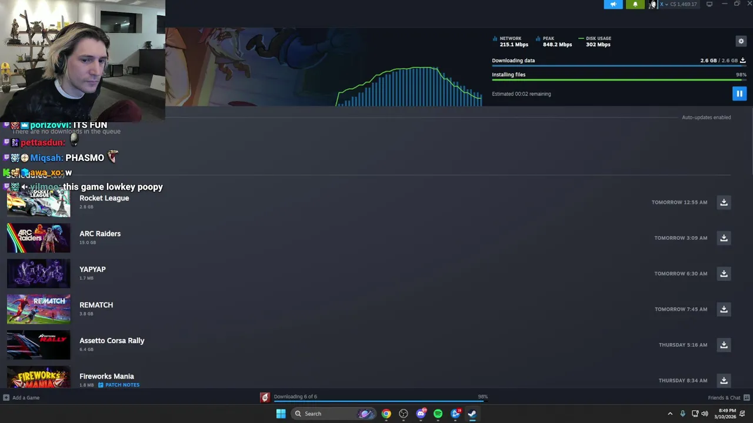Open Friends & Chat

pos(728,398)
